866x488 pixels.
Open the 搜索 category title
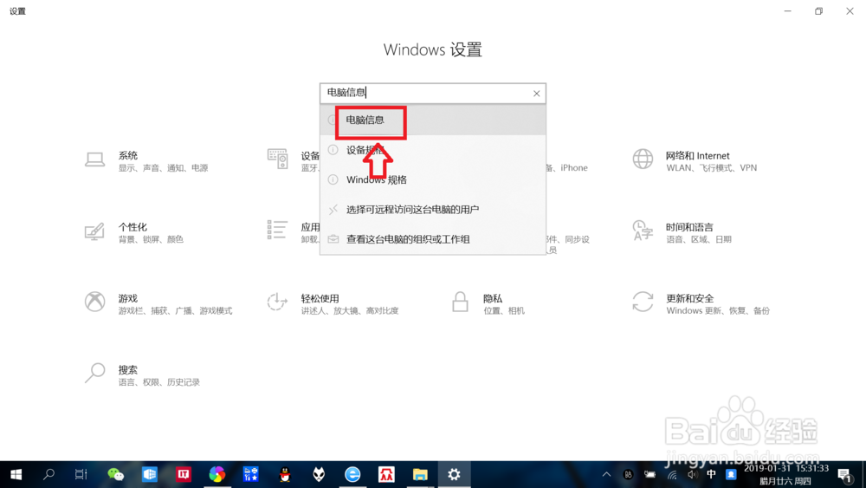pos(127,370)
